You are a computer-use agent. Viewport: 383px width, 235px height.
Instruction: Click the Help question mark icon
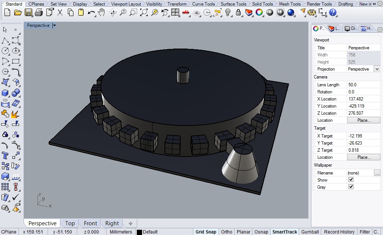[333, 12]
